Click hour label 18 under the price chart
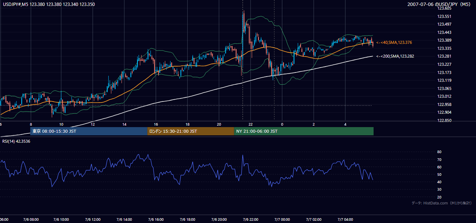This screenshot has width=476, height=223. pos(188,125)
